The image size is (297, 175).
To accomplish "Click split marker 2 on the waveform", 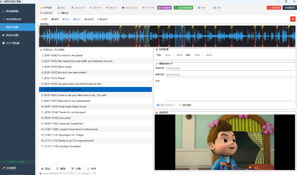I will pyautogui.click(x=121, y=28).
